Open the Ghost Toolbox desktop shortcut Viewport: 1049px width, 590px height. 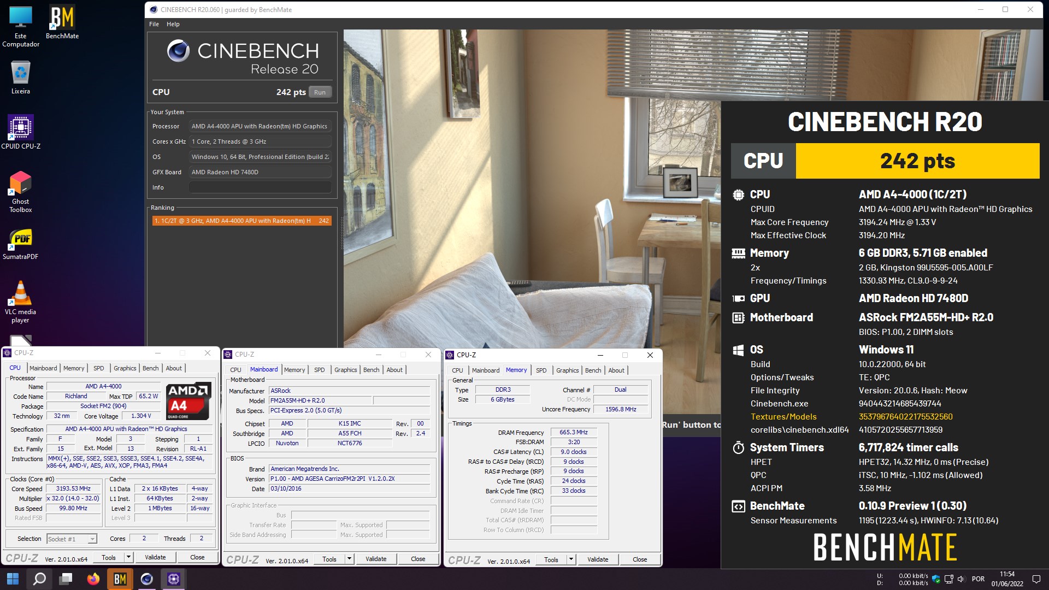point(21,191)
